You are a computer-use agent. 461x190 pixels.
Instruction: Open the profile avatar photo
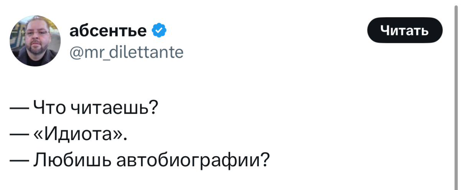tap(35, 41)
